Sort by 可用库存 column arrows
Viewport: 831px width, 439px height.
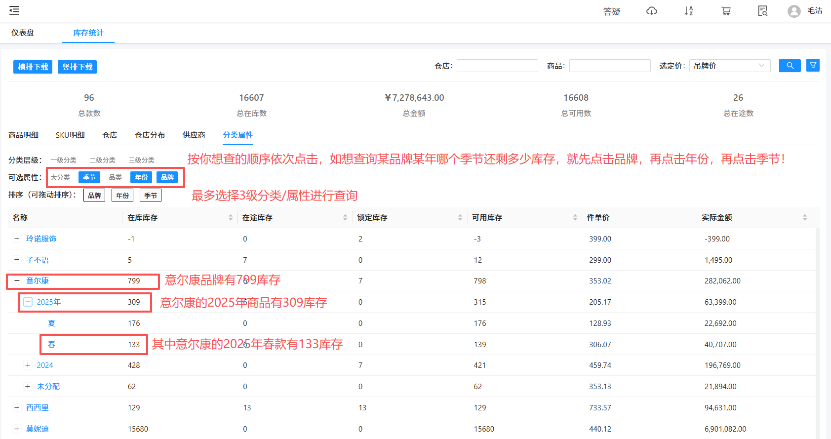575,217
